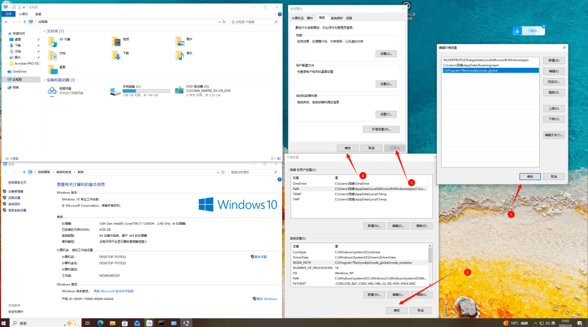The width and height of the screenshot is (588, 327).
Task: Expand the breadcrumb chevron after 控制面板
Action: [53, 172]
